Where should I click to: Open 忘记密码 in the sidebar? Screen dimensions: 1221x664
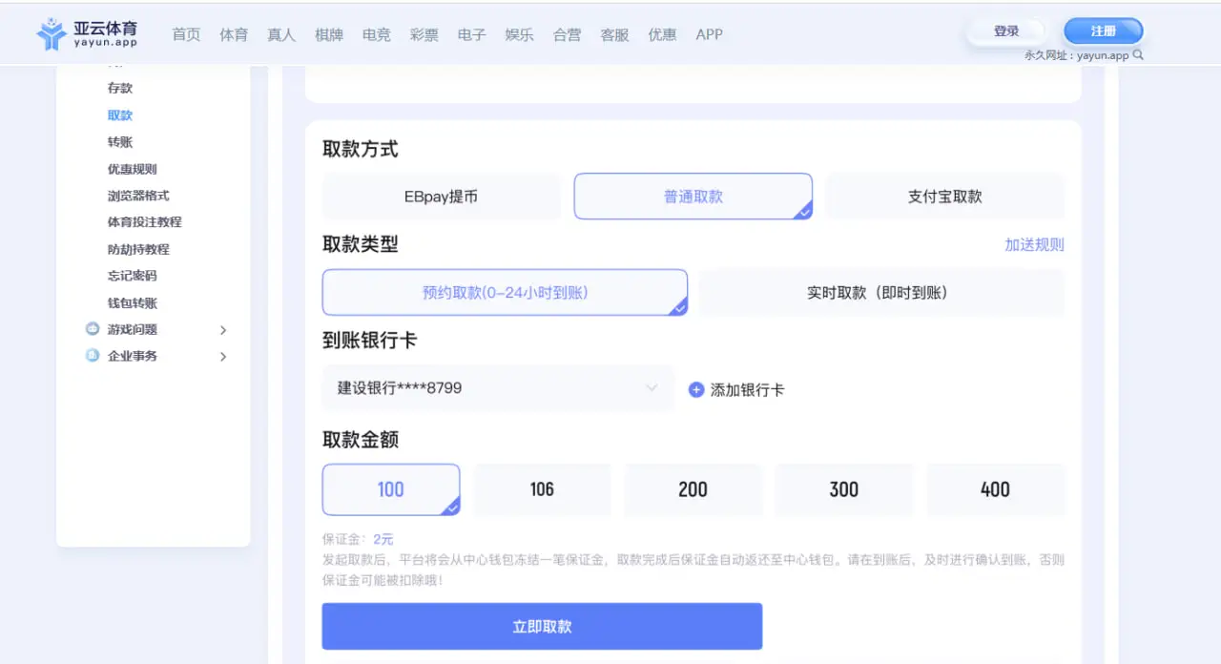tap(133, 276)
